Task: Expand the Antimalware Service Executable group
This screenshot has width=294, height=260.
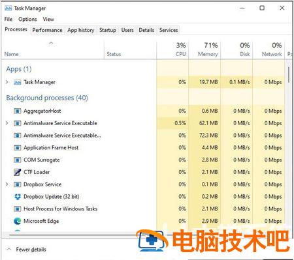Action: (7, 123)
